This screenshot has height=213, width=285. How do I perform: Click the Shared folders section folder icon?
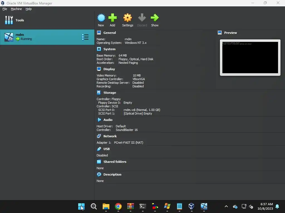99,162
